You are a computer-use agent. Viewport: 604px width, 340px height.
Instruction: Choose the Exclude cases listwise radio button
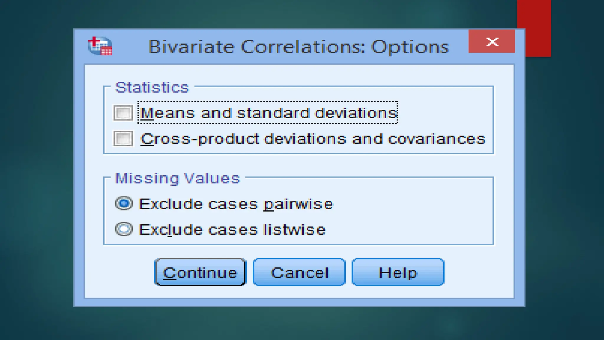click(x=124, y=229)
